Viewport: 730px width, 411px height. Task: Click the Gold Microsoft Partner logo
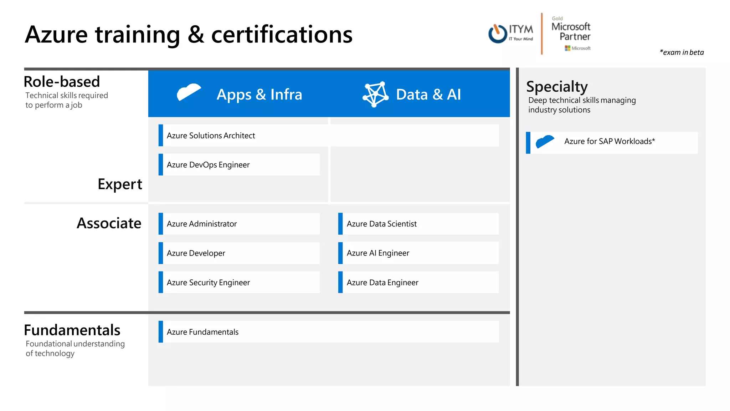[571, 34]
